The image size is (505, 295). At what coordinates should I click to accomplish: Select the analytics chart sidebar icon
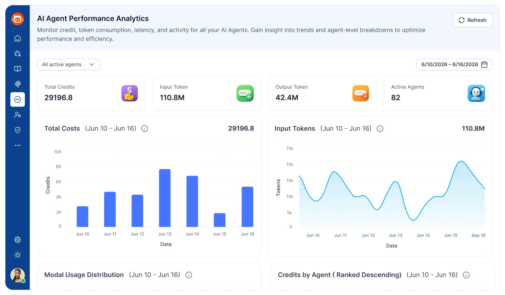(18, 100)
